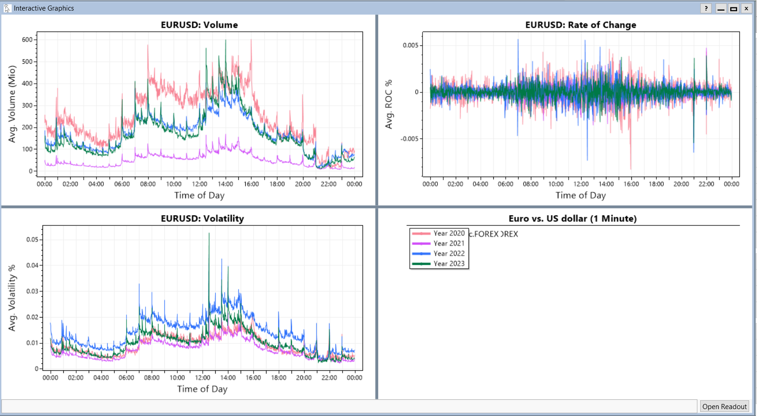Click the empty status field beside Open Readout
Image resolution: width=757 pixels, height=416 pixels.
click(349, 406)
